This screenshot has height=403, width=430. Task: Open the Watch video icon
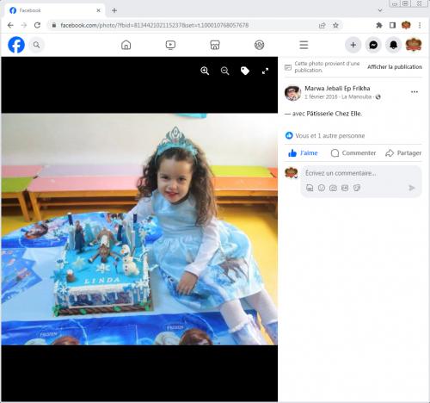(170, 45)
